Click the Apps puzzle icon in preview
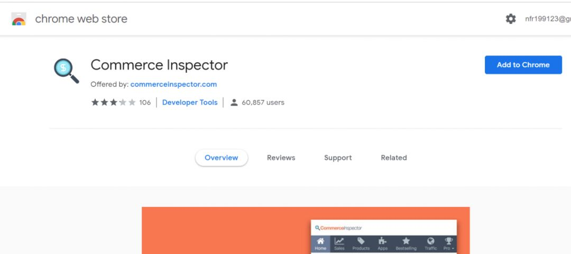Screen dimensions: 571x254 382,241
